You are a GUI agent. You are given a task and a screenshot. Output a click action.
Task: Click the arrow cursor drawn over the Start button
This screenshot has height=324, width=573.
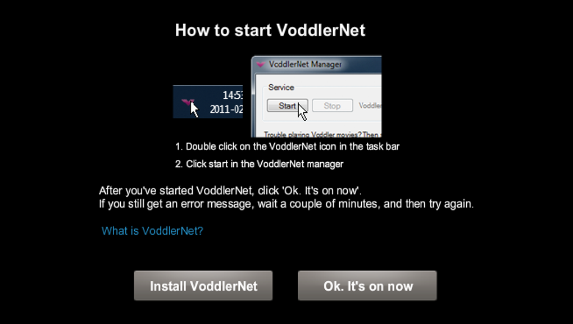click(x=302, y=112)
